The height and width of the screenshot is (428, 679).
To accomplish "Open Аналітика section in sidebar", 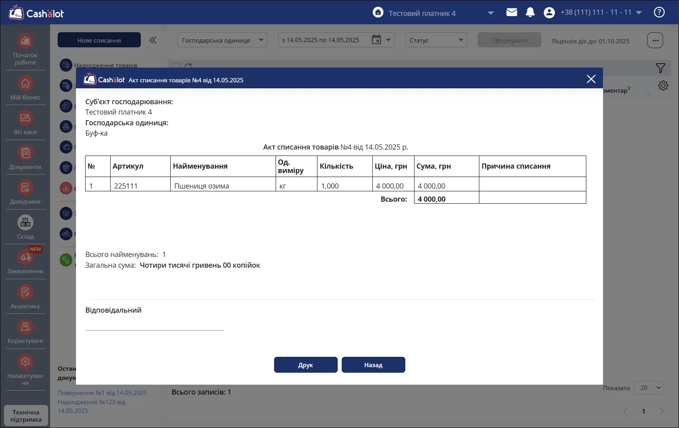I will click(25, 297).
